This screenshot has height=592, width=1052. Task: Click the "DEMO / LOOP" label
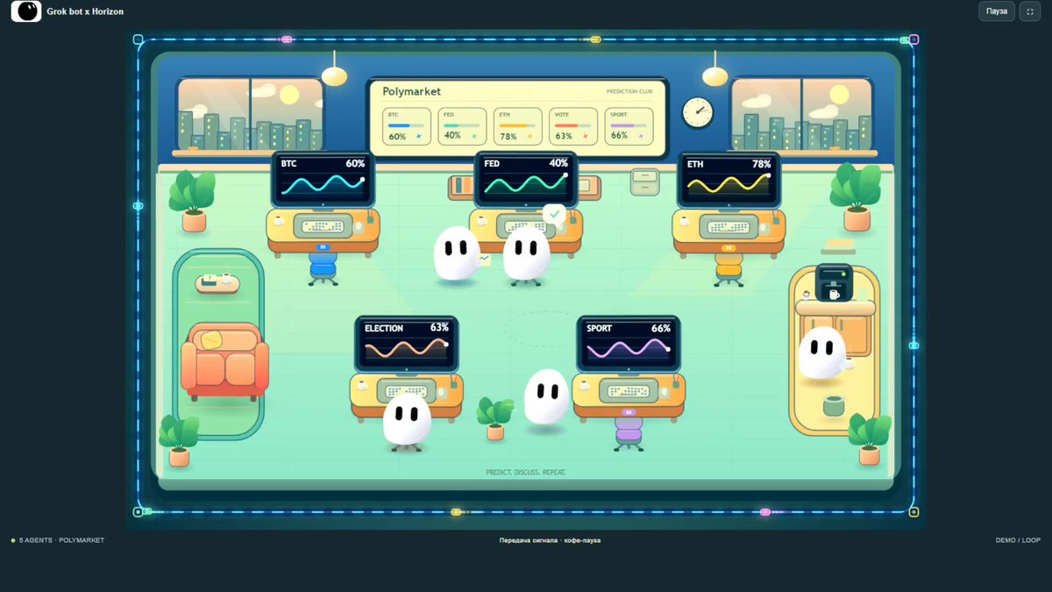point(1019,540)
